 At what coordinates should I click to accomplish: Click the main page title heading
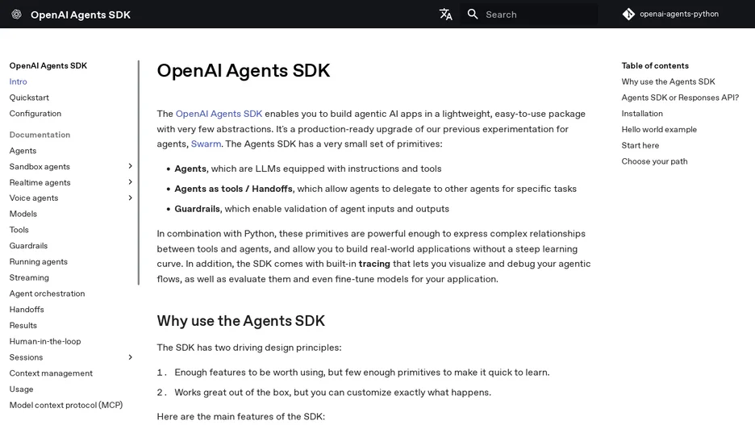[243, 71]
